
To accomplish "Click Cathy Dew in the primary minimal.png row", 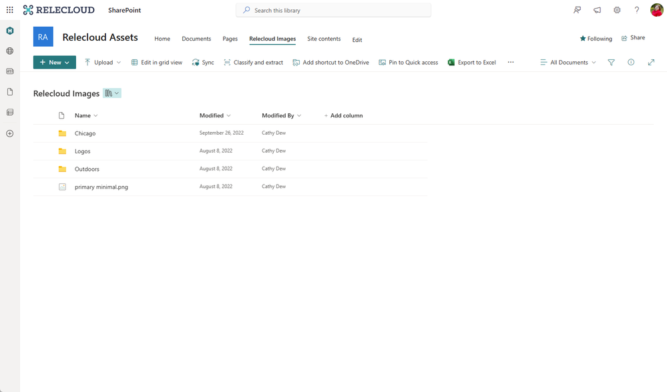I will click(x=274, y=187).
